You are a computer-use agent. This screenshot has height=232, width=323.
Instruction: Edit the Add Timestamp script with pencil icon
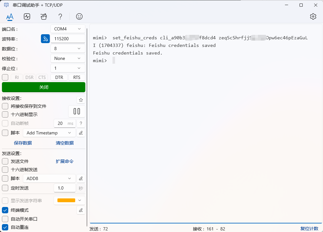81,132
